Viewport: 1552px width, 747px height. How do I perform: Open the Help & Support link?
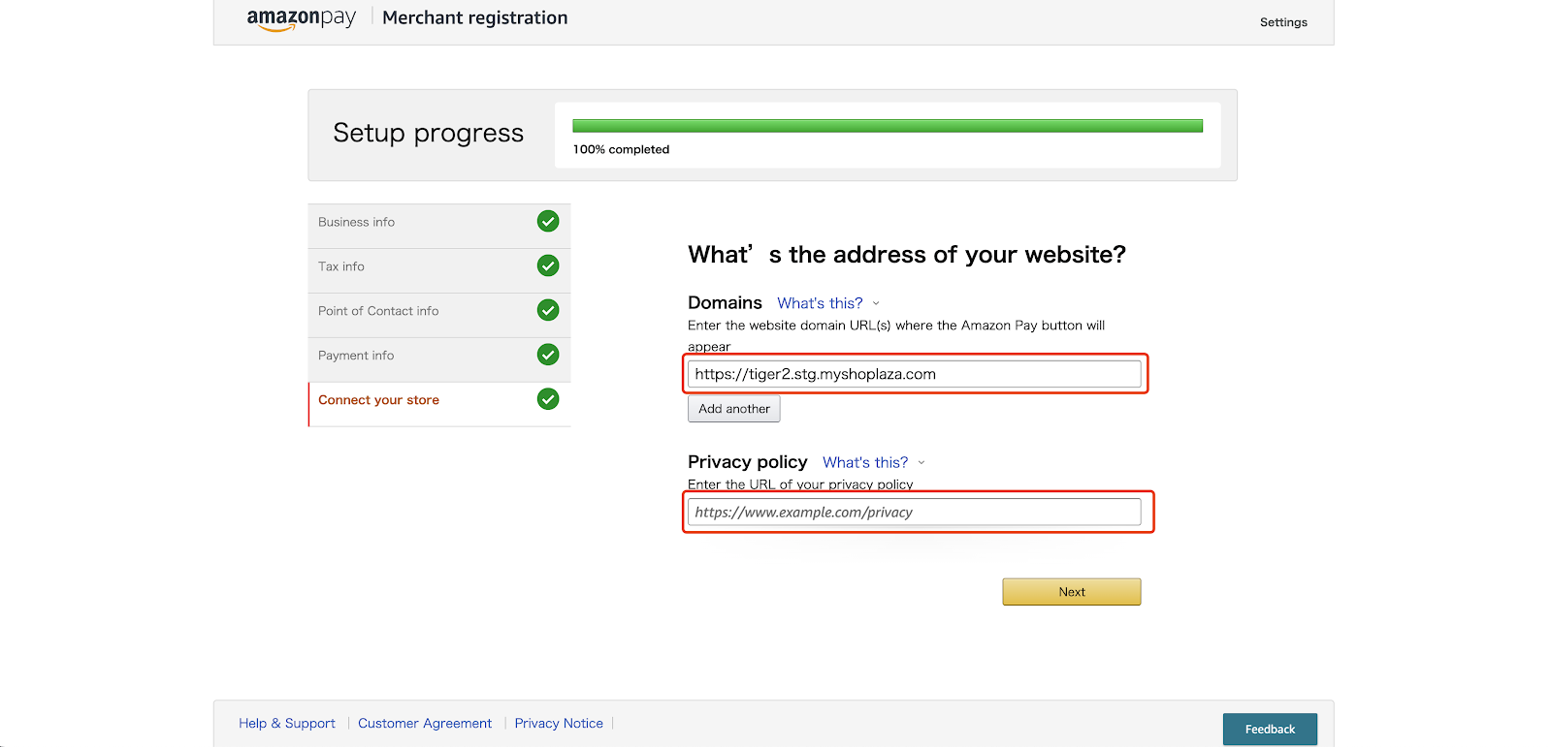click(x=287, y=724)
